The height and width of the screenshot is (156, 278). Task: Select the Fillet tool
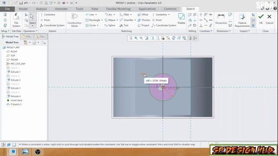click(x=124, y=14)
